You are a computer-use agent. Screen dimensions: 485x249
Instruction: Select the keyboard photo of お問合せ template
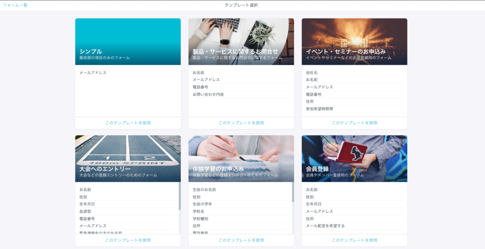pos(241,42)
